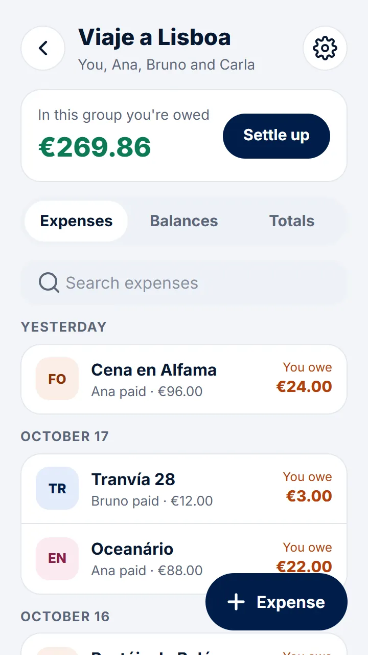Open group settings gear icon

325,48
